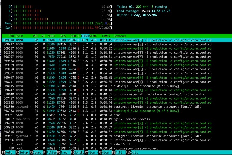This screenshot has height=155, width=232.
Task: Click F9 Kill in footer
Action: (x=119, y=153)
